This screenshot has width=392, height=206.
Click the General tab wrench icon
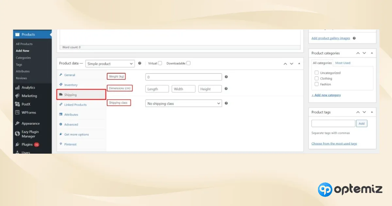(61, 75)
